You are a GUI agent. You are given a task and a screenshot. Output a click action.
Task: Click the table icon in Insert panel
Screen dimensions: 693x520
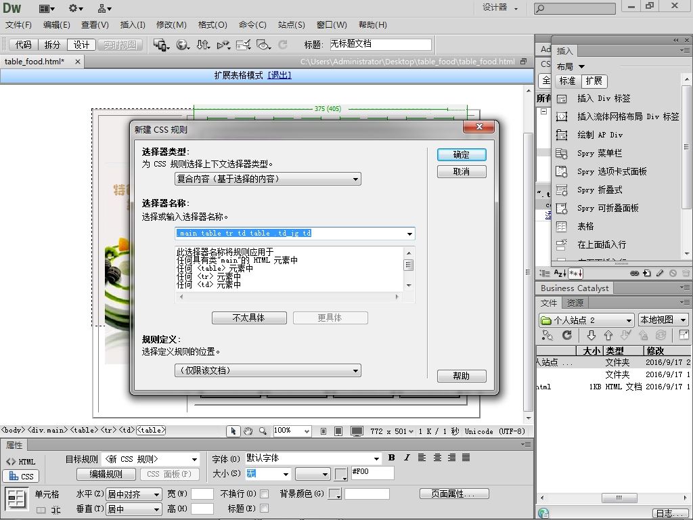pyautogui.click(x=562, y=226)
